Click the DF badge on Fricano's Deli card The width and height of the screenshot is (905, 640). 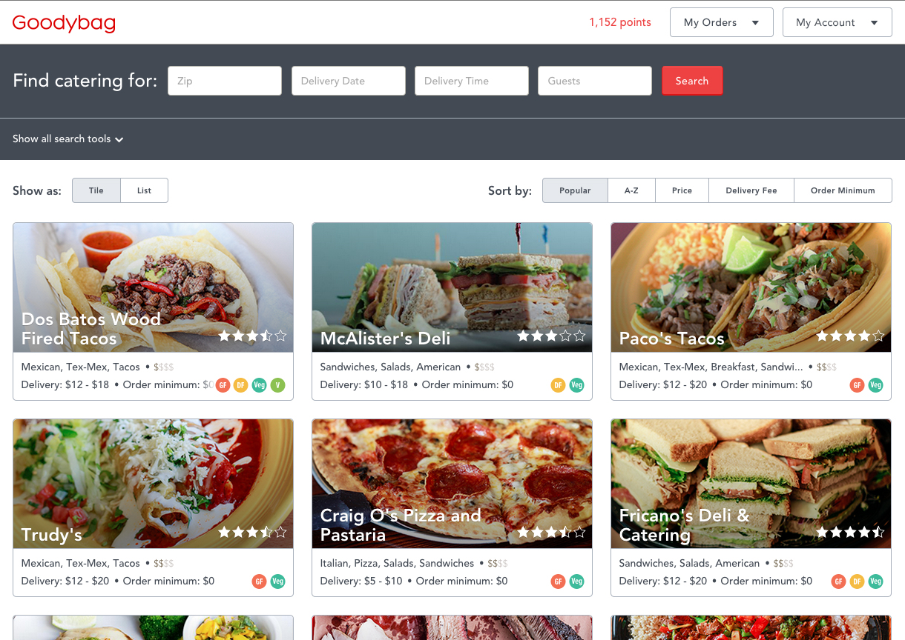point(857,581)
